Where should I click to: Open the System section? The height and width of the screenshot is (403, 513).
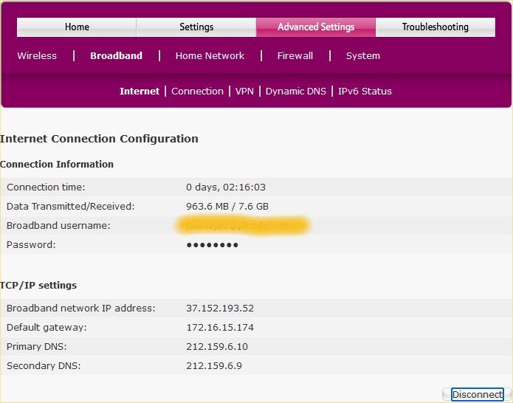363,56
